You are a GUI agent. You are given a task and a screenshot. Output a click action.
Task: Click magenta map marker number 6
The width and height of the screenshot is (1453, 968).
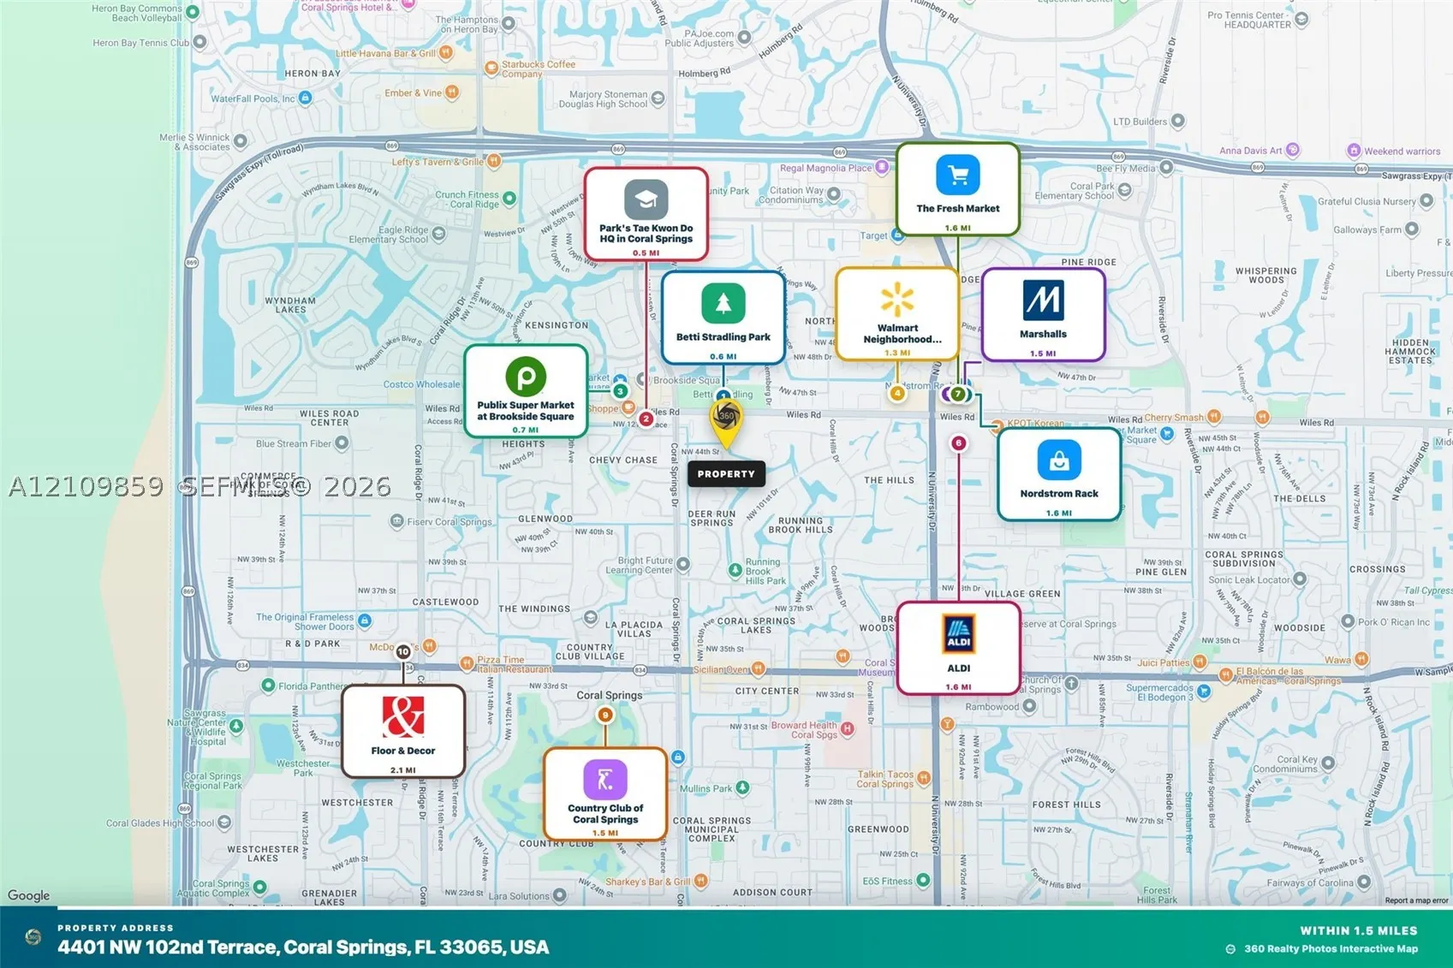[959, 442]
